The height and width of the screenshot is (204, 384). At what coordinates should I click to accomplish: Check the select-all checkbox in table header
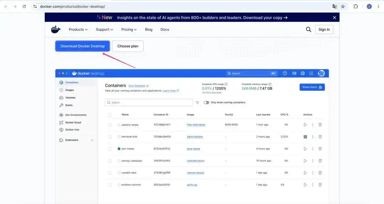(110, 114)
